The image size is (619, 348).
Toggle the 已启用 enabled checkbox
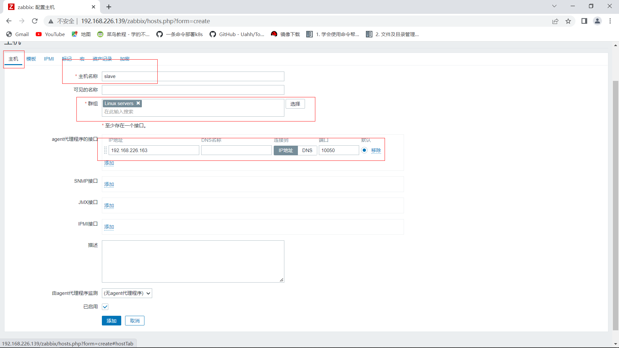click(x=105, y=307)
